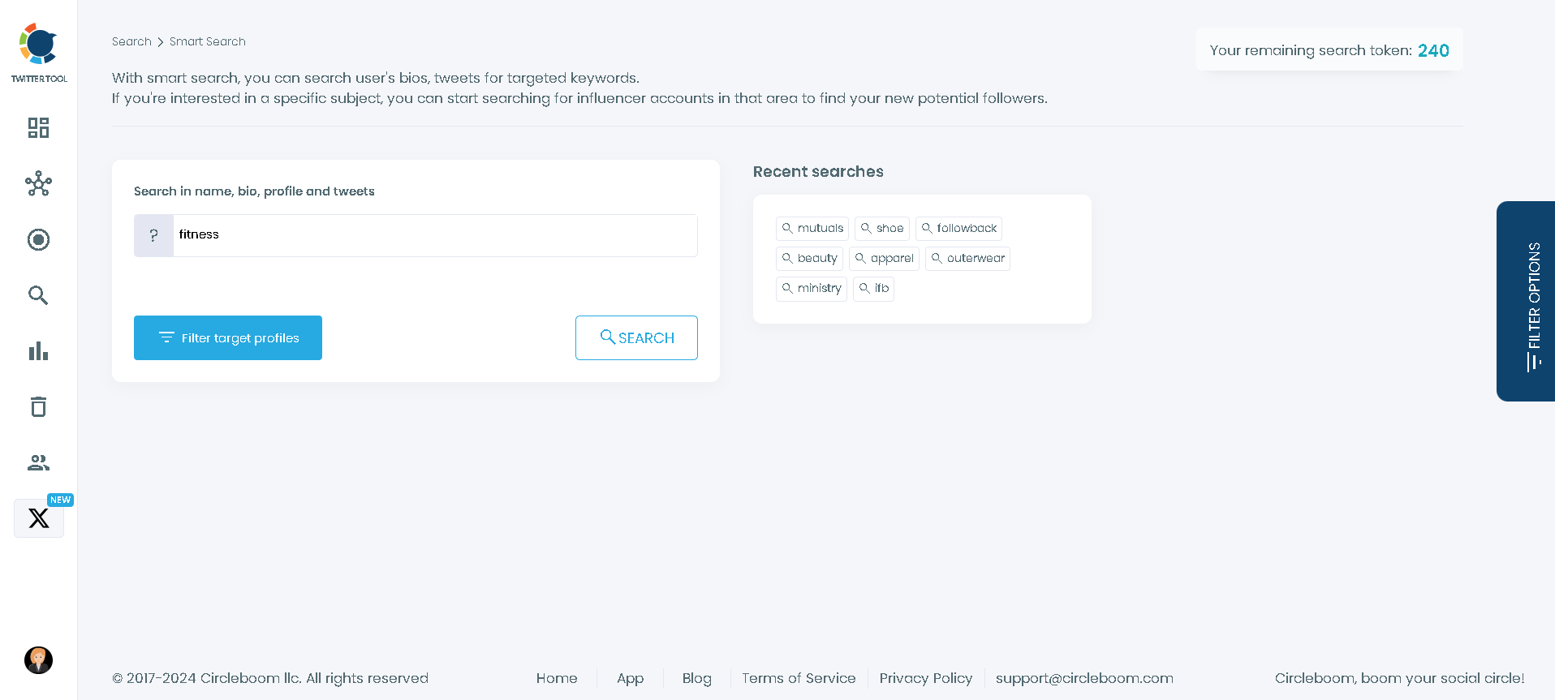Click support@circleboom.com email link
Screen dimensions: 1555x700
[x=1084, y=678]
